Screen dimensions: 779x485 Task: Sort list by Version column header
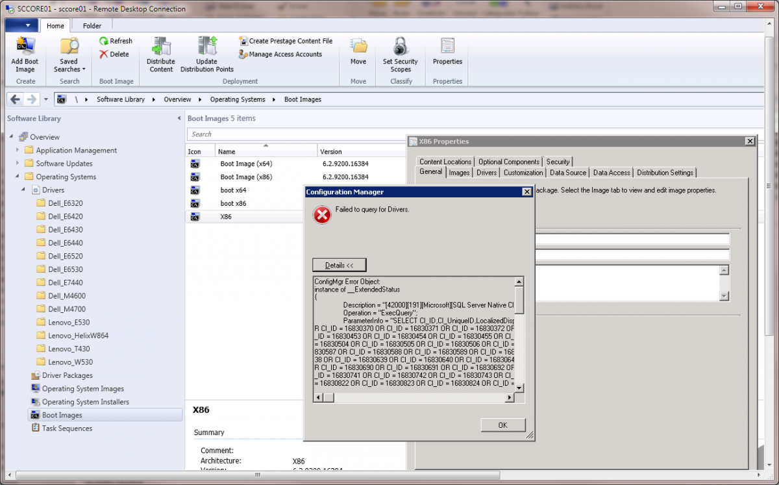[x=362, y=151]
